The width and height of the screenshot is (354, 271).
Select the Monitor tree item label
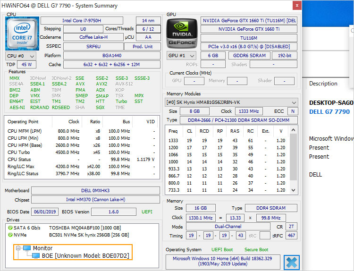(x=42, y=248)
